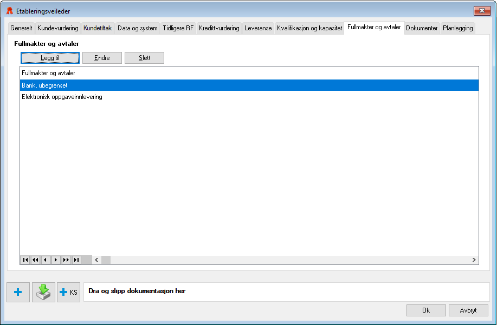
Task: Click the Slett button
Action: point(145,58)
